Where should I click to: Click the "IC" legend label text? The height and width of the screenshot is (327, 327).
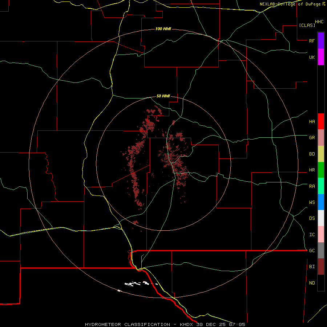click(312, 234)
